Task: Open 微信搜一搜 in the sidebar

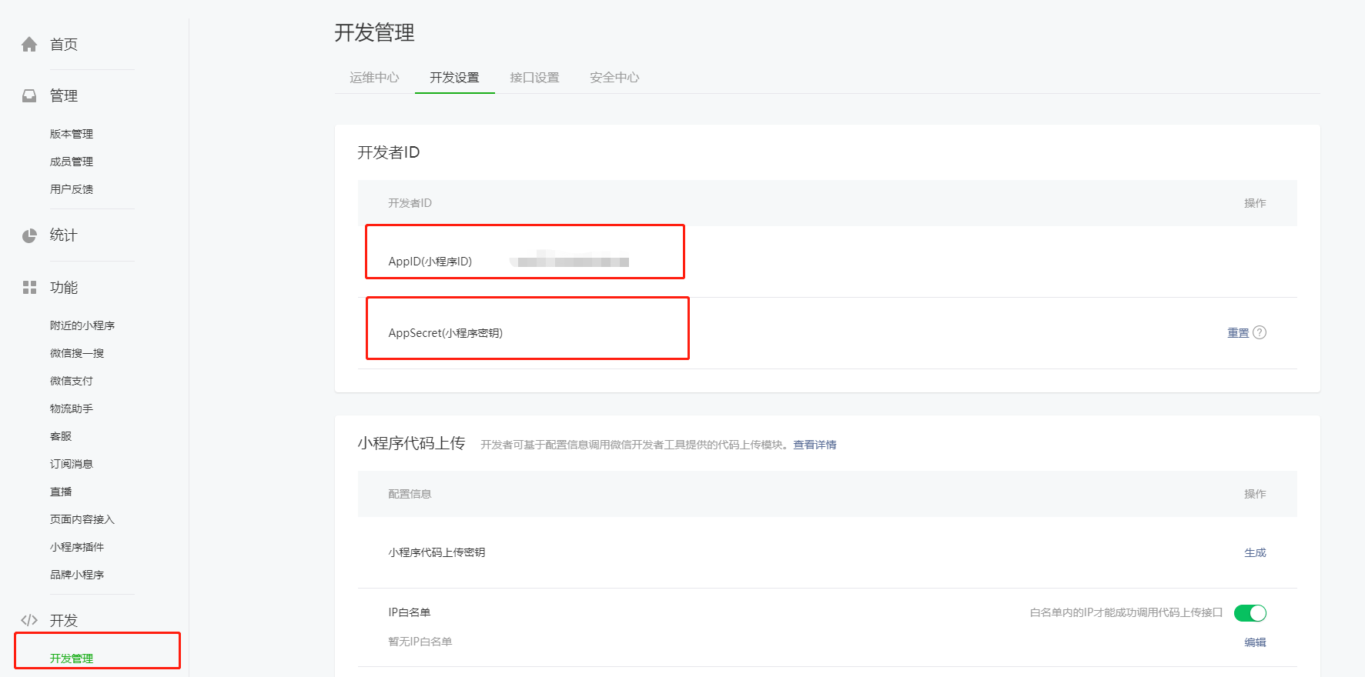Action: [x=77, y=353]
